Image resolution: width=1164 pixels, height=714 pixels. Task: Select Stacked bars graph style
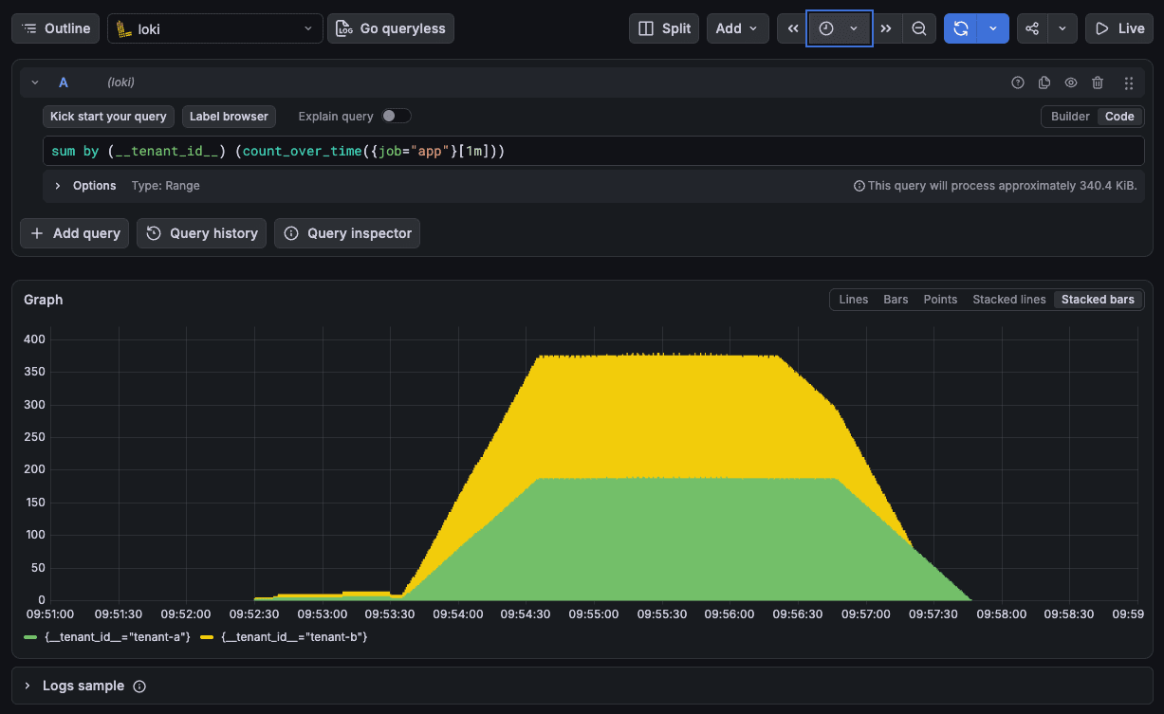click(1098, 300)
